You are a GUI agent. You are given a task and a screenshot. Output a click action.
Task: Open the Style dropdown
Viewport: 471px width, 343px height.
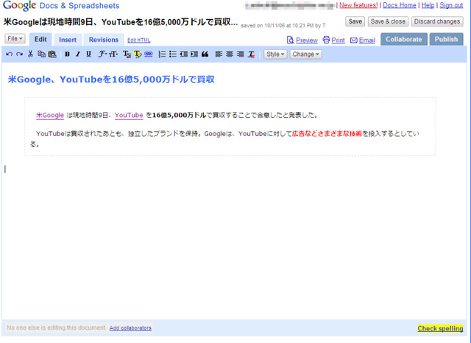point(275,54)
